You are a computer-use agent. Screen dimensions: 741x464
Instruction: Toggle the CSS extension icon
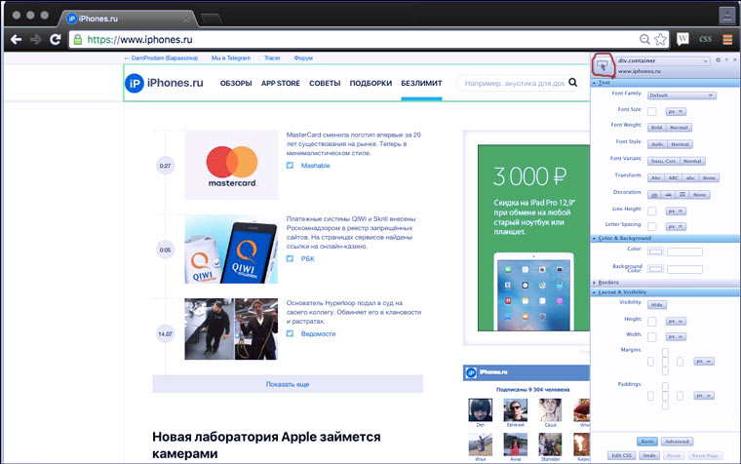706,40
